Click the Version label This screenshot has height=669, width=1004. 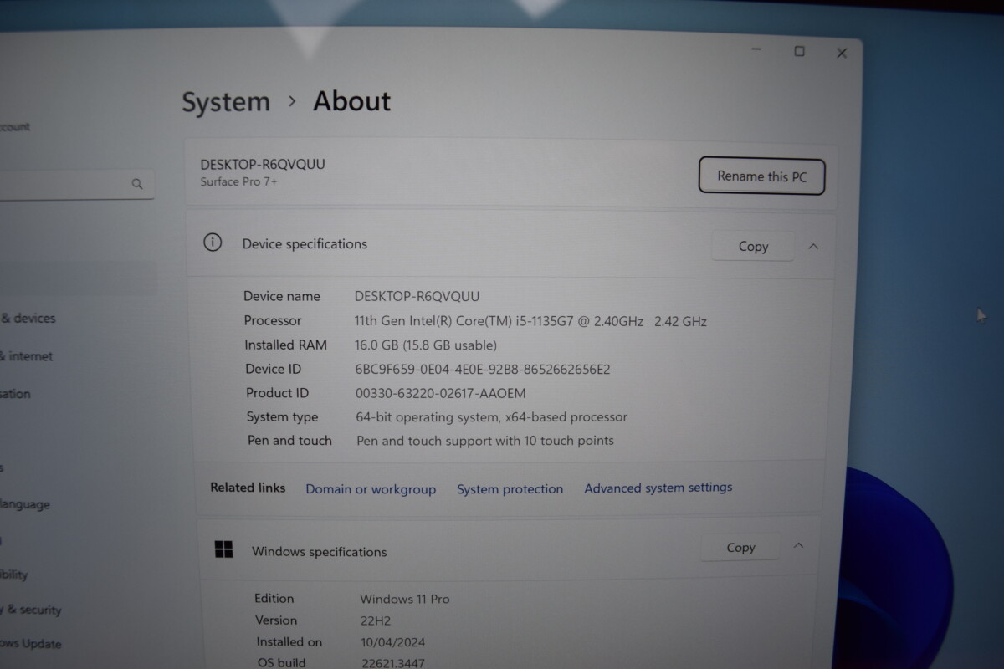(276, 620)
